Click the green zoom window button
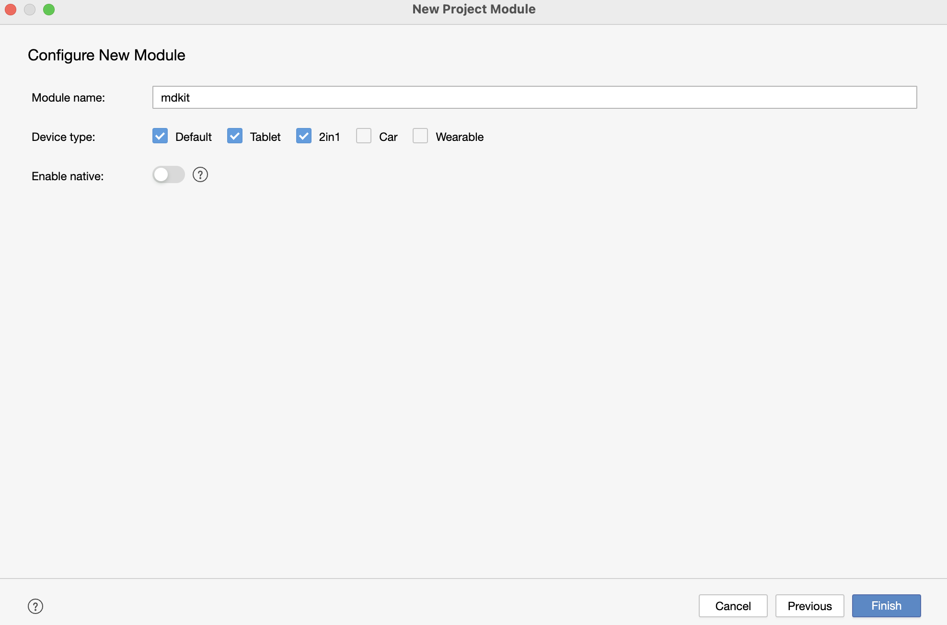 (49, 10)
